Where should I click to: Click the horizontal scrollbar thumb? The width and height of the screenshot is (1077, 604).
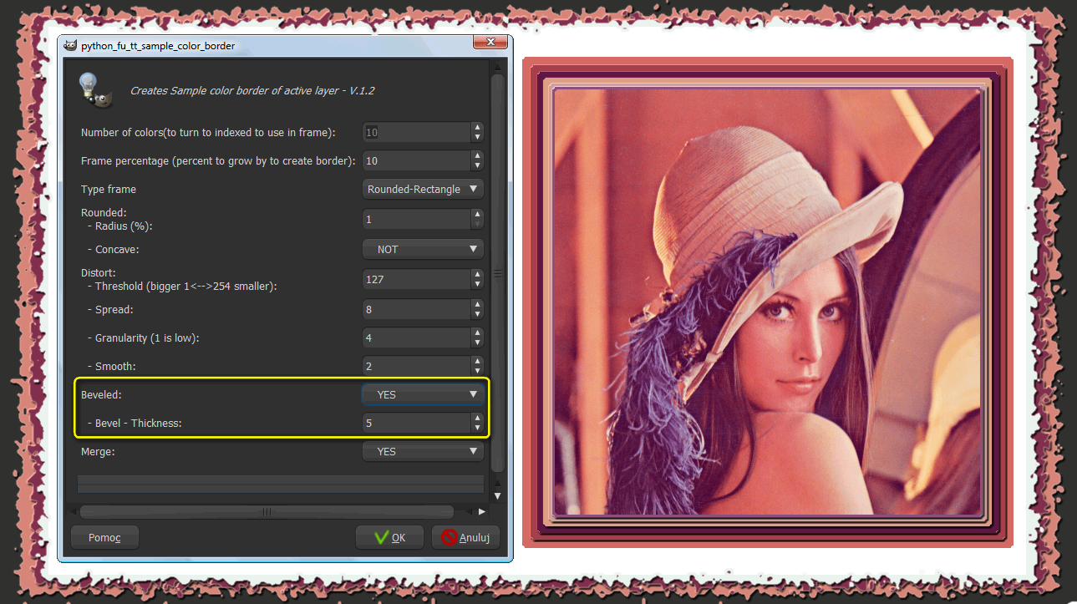tap(267, 511)
